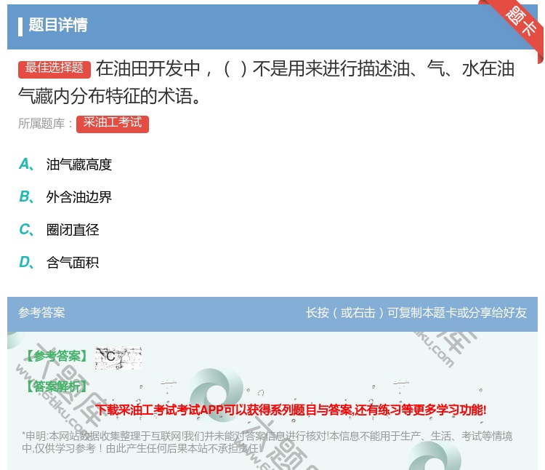The width and height of the screenshot is (545, 470).
Task: Click the 最佳选择题 question type badge
Action: pyautogui.click(x=54, y=69)
